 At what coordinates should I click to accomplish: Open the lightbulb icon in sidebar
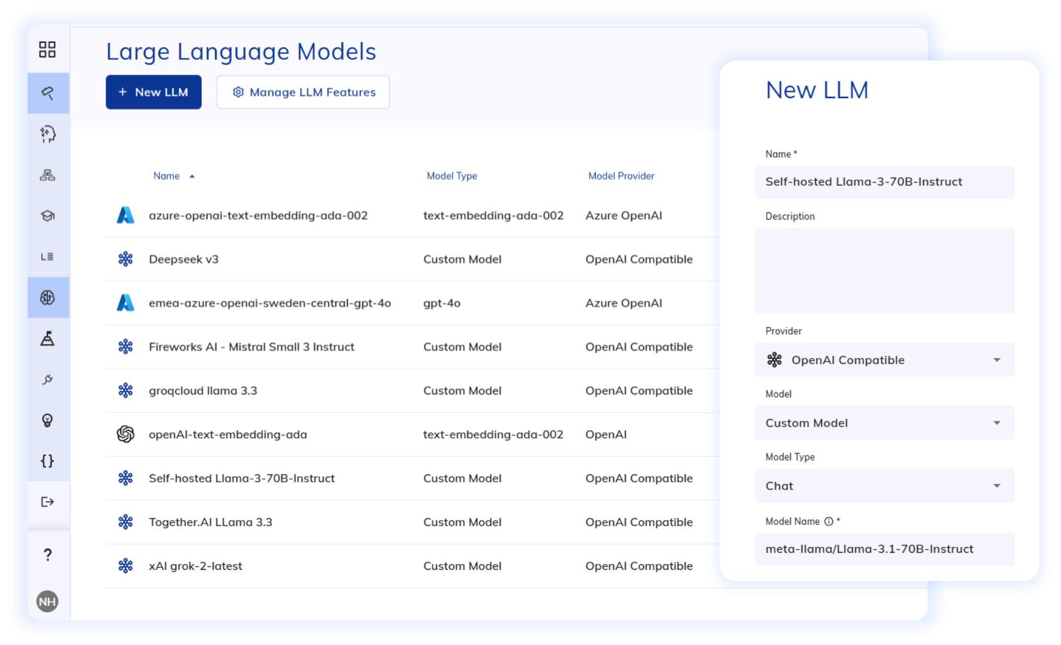click(x=48, y=420)
